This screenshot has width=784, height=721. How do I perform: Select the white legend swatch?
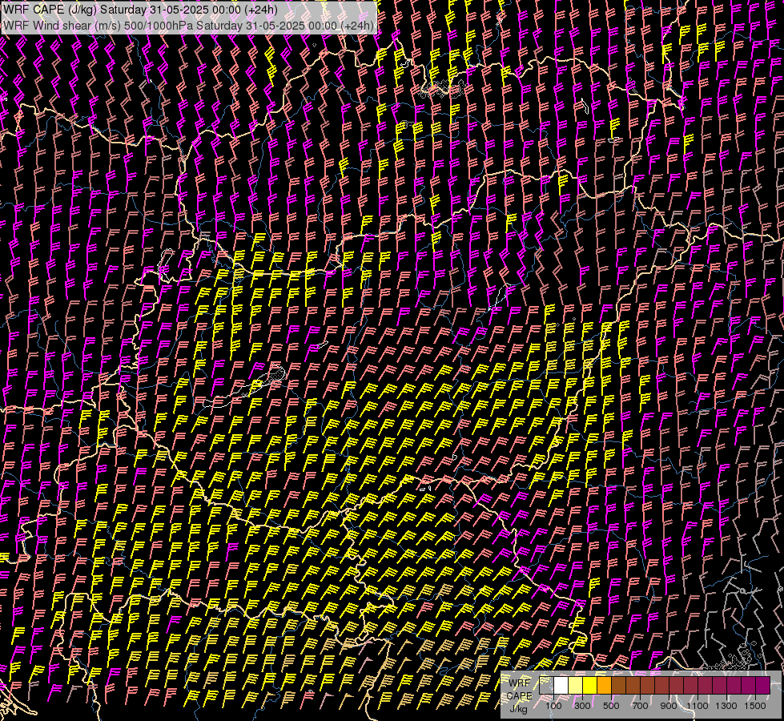click(561, 685)
